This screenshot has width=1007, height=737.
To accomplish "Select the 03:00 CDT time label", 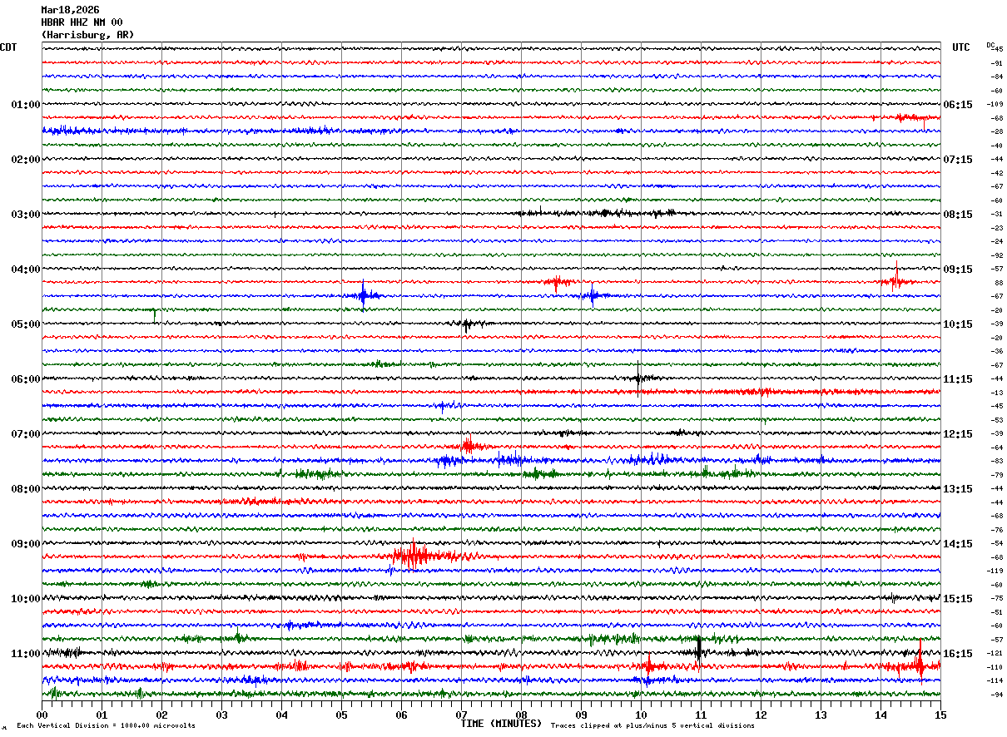I will tap(26, 215).
